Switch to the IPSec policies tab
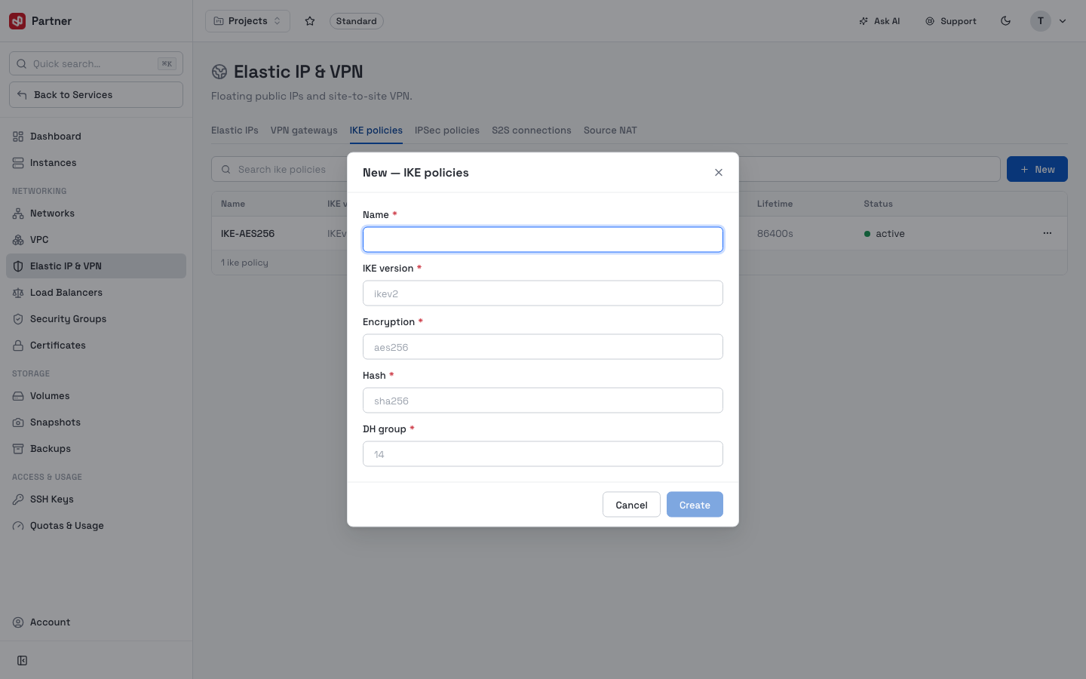This screenshot has width=1086, height=679. [447, 131]
